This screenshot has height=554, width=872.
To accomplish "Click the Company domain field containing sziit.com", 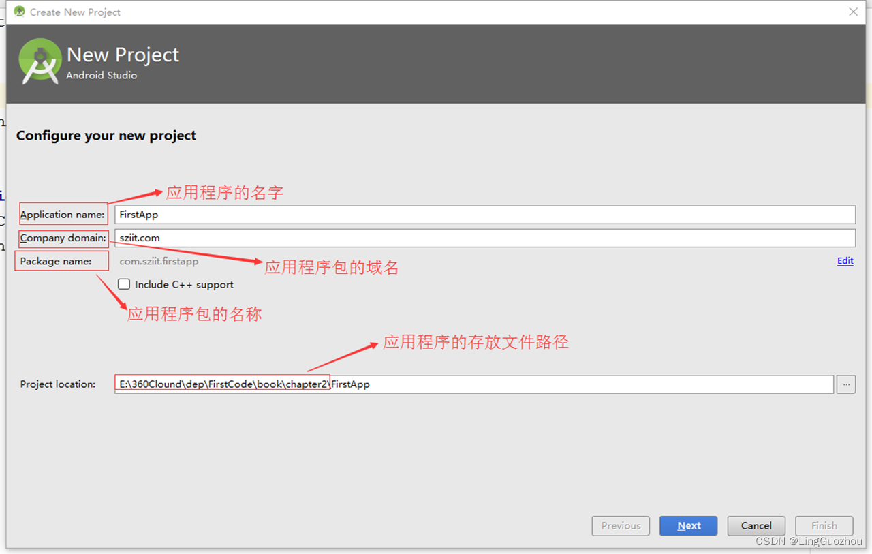I will click(484, 238).
